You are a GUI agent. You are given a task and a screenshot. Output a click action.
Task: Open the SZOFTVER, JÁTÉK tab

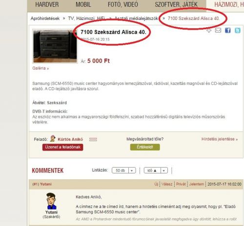176,4
